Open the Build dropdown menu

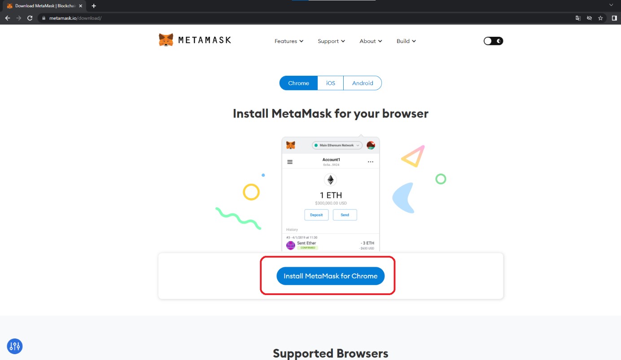point(406,41)
